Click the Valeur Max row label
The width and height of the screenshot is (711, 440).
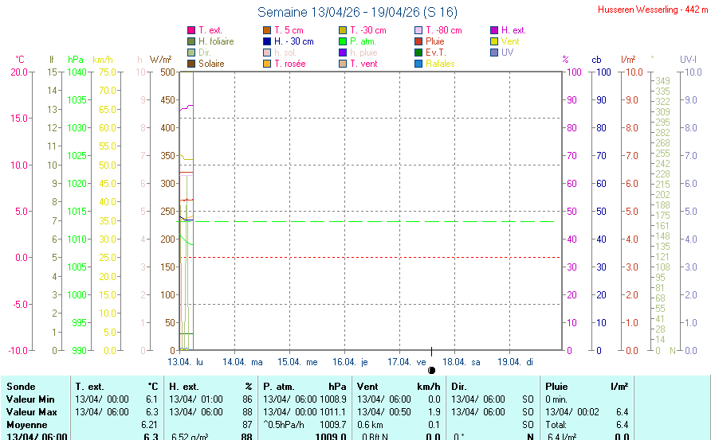[x=30, y=411]
